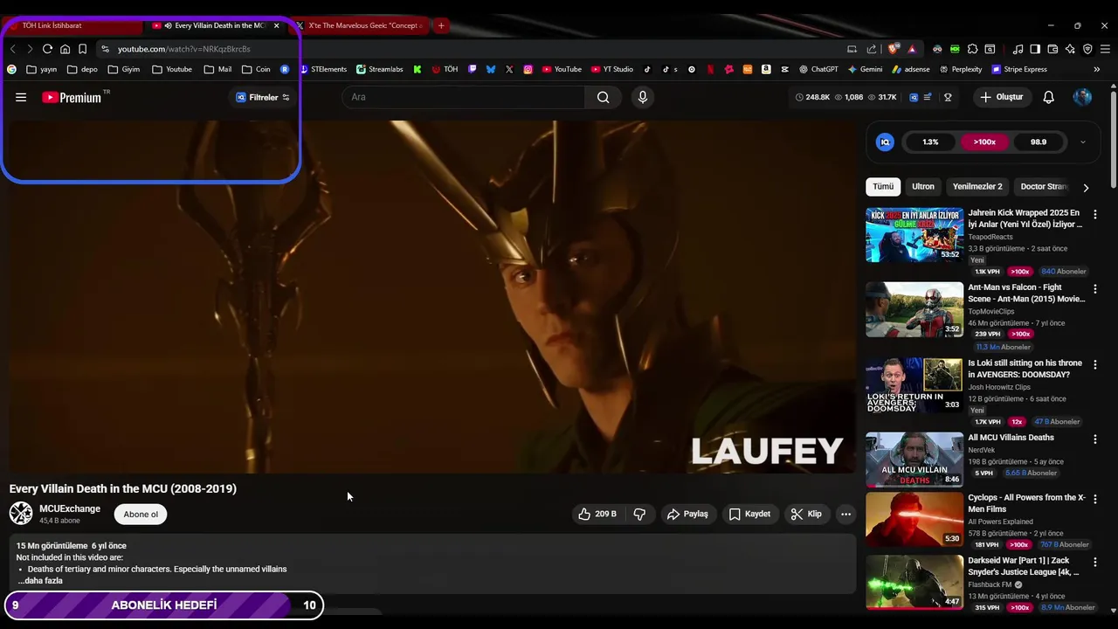1118x629 pixels.
Task: Open the YT Studio bookmark
Action: [x=611, y=69]
